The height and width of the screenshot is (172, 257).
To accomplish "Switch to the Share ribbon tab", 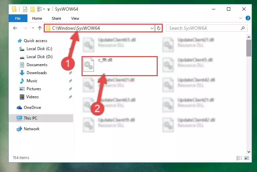I will point(56,18).
